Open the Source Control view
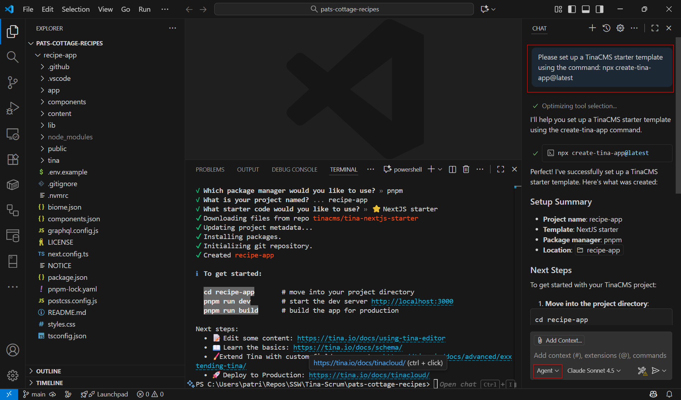 click(12, 82)
